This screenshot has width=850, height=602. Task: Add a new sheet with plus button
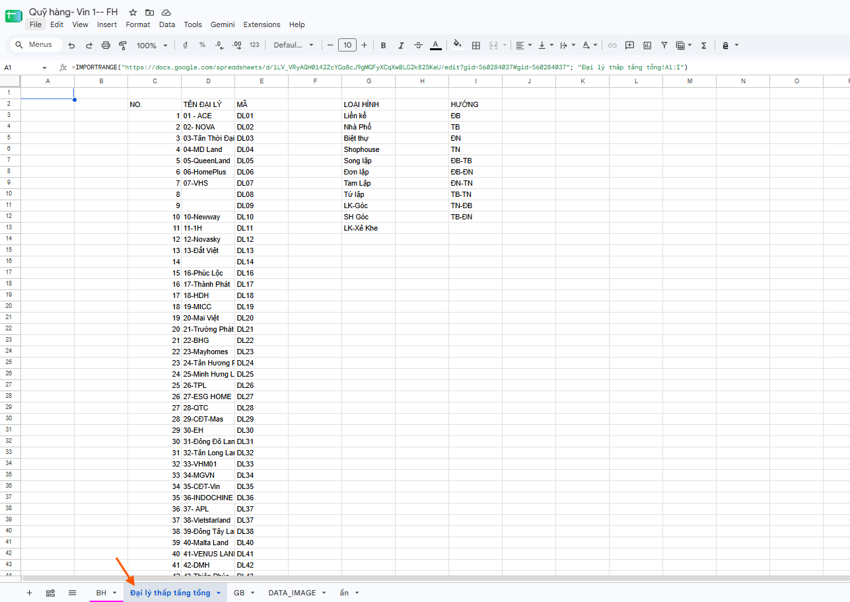(x=29, y=593)
